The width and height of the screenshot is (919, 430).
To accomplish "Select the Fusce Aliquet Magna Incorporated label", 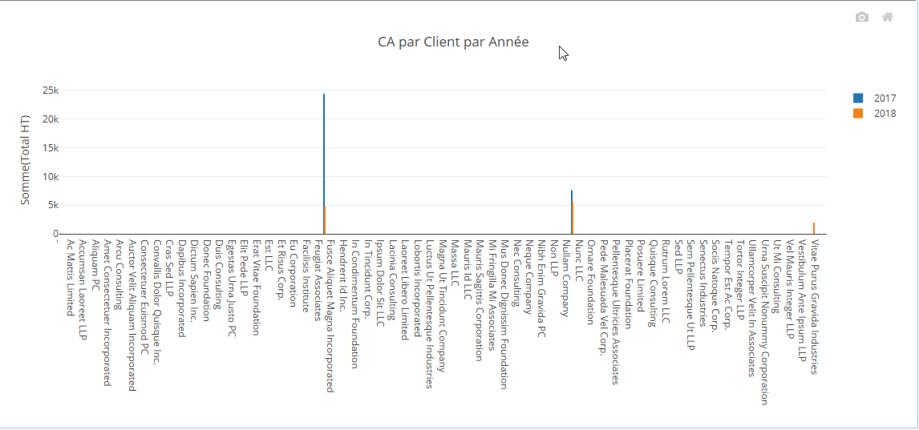I will [x=330, y=315].
